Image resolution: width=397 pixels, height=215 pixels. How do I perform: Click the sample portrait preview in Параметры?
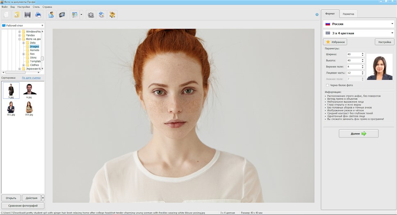tap(379, 67)
